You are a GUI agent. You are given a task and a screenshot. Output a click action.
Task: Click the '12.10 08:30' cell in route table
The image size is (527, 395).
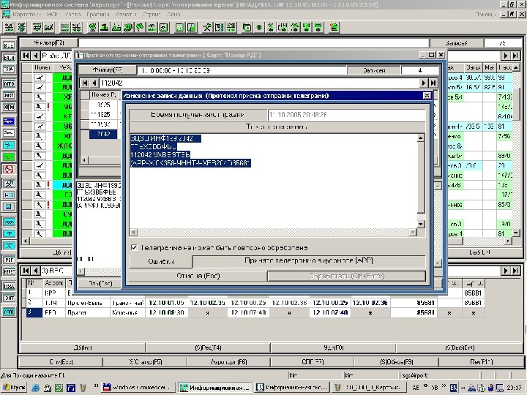tap(166, 312)
